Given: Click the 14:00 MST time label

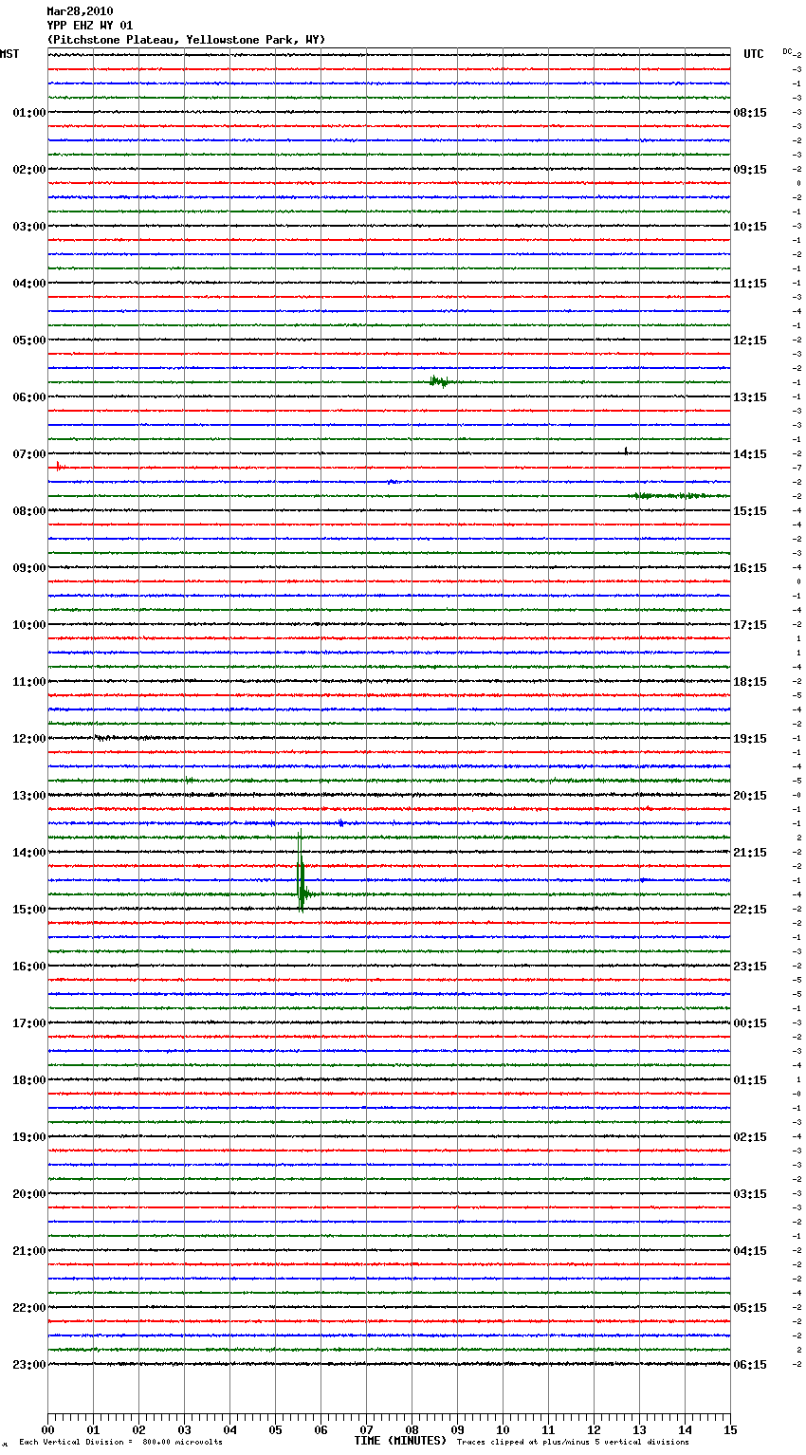Looking at the screenshot, I should tap(28, 853).
